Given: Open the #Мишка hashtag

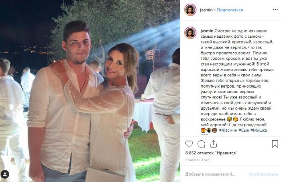Looking at the screenshot, I should coord(259,130).
